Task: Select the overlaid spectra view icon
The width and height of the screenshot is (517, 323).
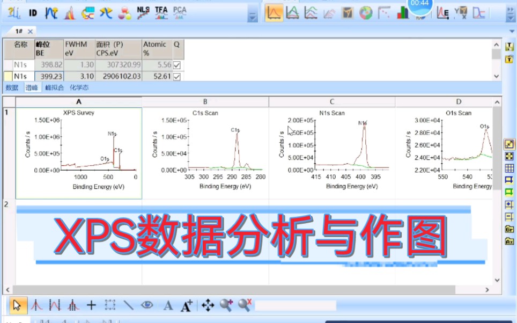Action: (x=292, y=11)
